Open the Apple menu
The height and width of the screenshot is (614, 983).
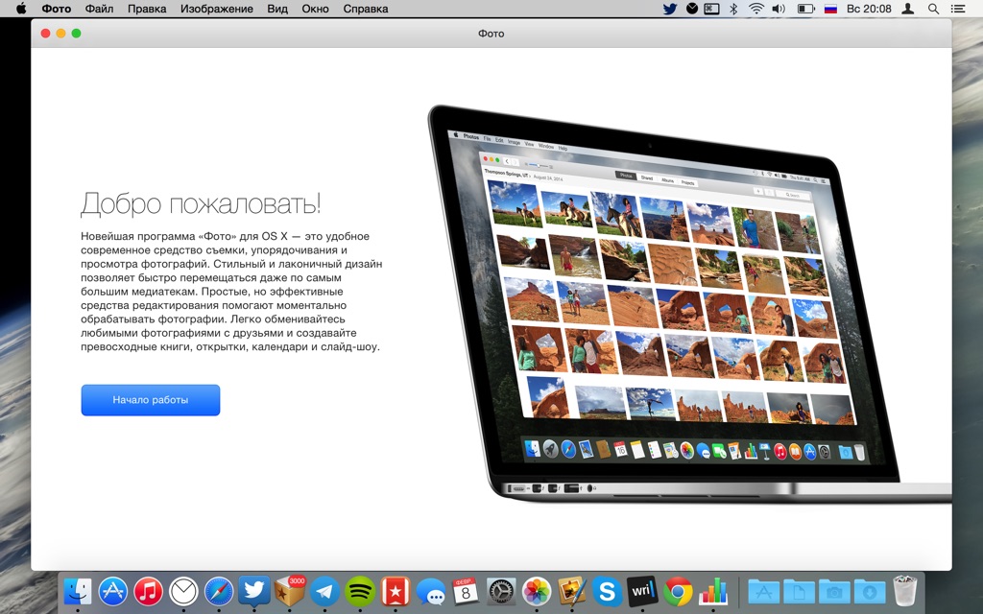point(21,9)
